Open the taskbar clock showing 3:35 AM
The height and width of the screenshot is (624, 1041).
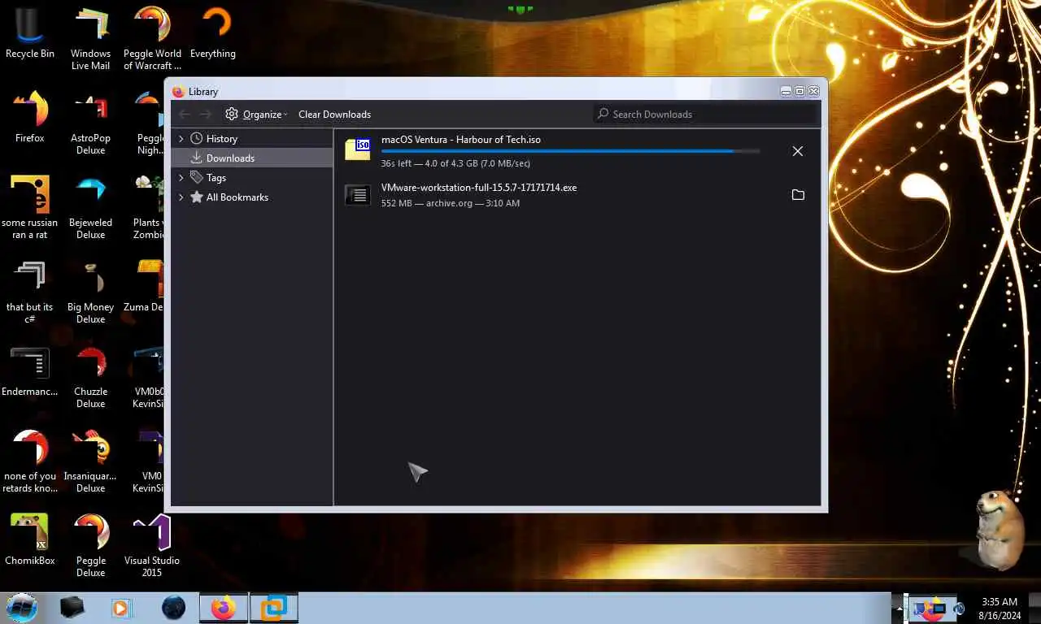[1000, 609]
